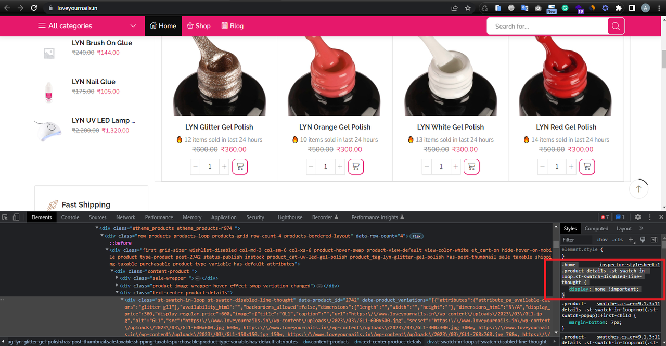Image resolution: width=666 pixels, height=346 pixels.
Task: Click the camera screenshot extension icon
Action: tap(538, 8)
